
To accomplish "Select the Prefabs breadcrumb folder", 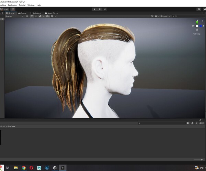I will [x=11, y=127].
